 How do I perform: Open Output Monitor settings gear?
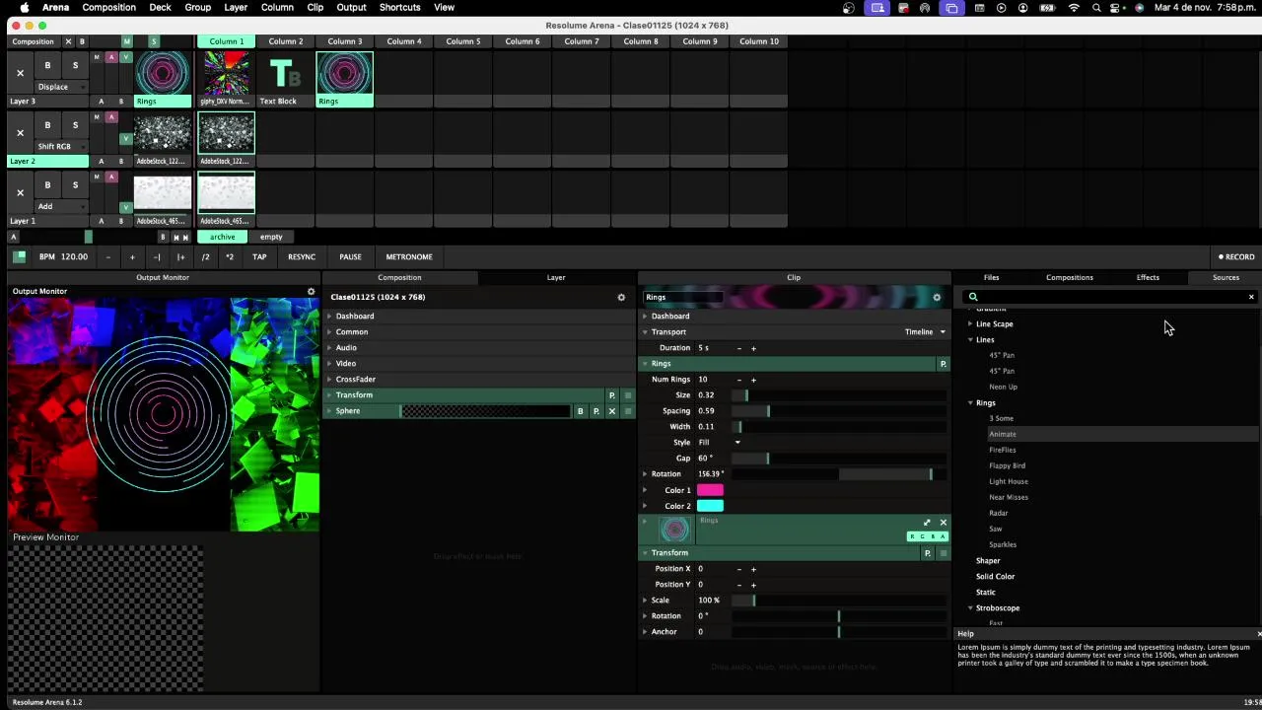click(x=311, y=292)
